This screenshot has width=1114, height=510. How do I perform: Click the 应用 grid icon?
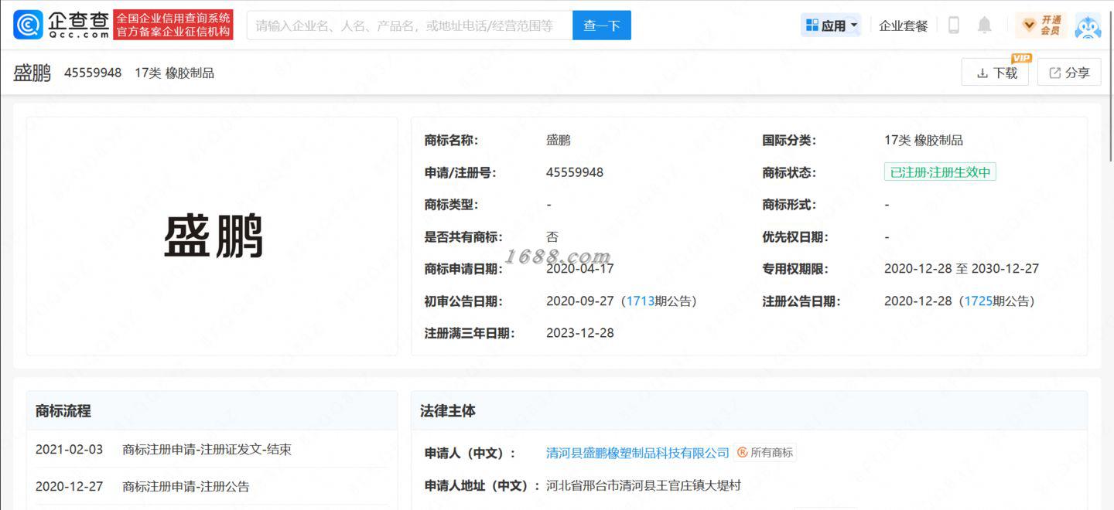tap(812, 25)
